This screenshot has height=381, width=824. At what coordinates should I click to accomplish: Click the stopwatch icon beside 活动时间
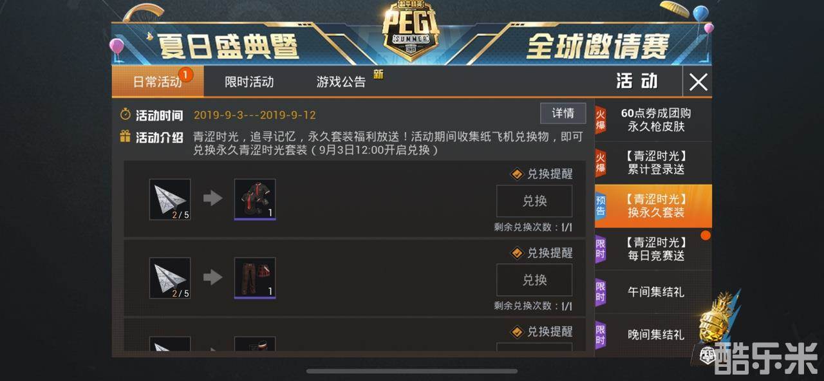click(126, 115)
